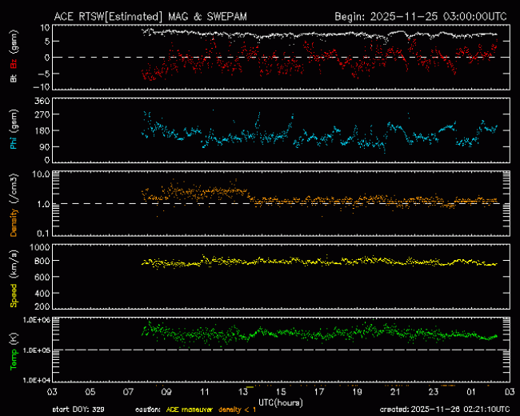Click the yellow ACE maneuver marker near hour 13

tap(250, 387)
